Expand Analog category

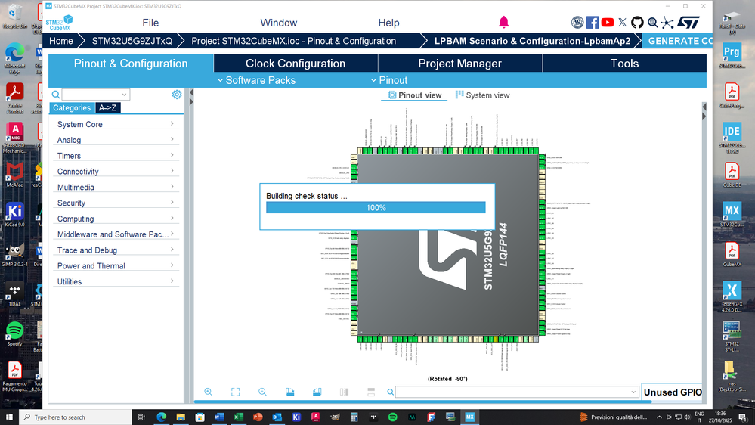[x=116, y=140]
